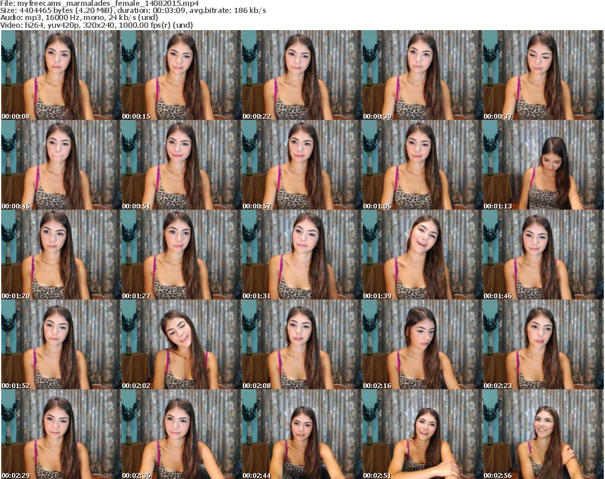This screenshot has height=479, width=605.
Task: Select the thumbnail stamped 00:00:08
Action: [61, 75]
